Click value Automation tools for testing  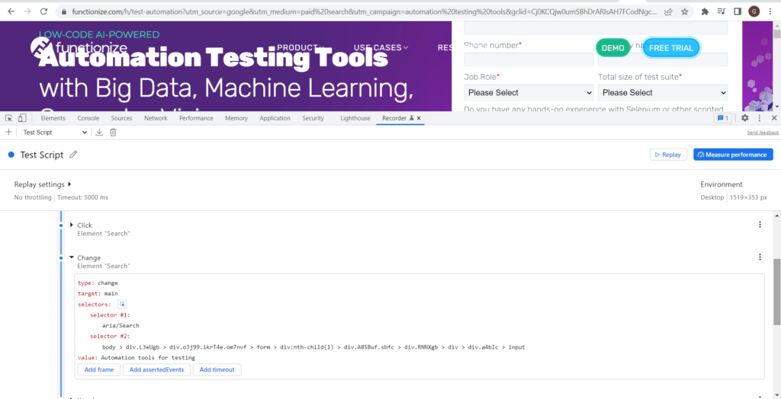[148, 358]
